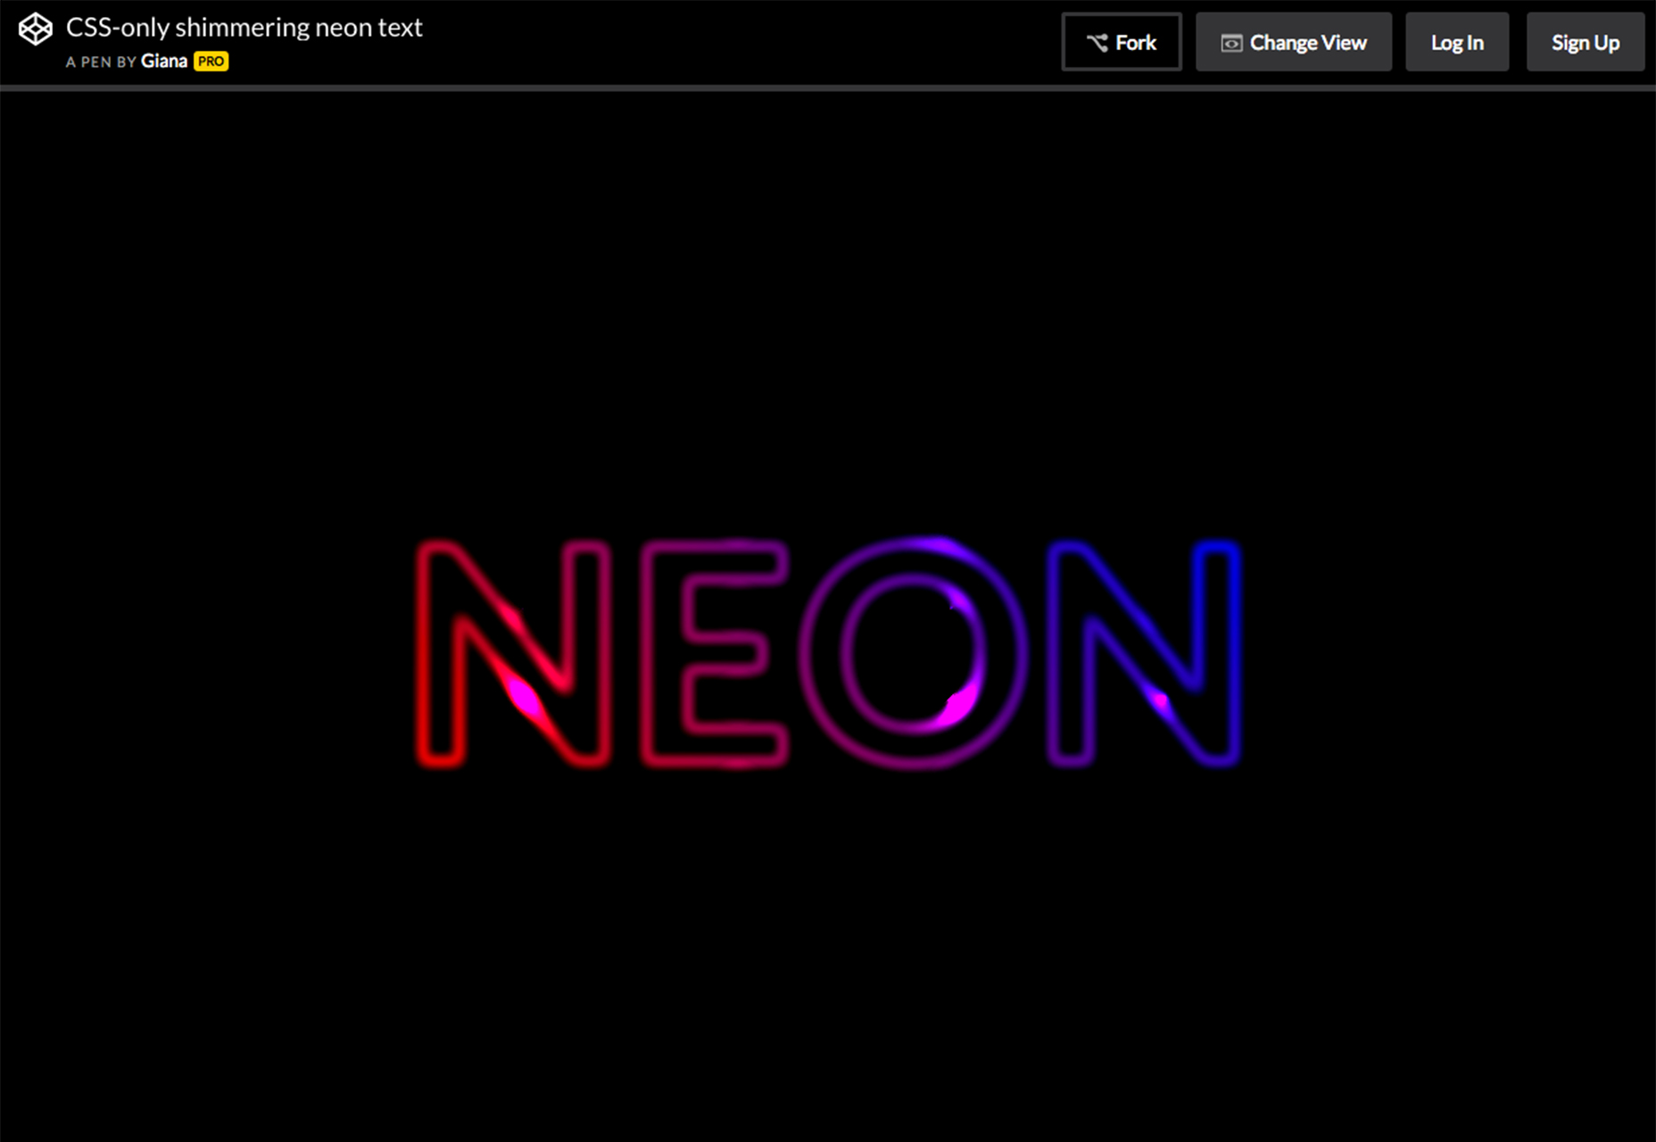This screenshot has height=1142, width=1656.
Task: Click the 'A PEN BY' label
Action: 101,62
